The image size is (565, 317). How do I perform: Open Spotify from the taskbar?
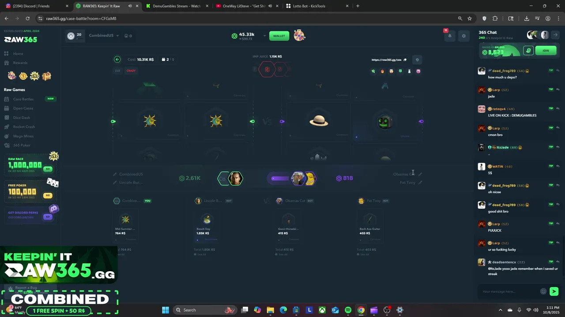pos(348,310)
